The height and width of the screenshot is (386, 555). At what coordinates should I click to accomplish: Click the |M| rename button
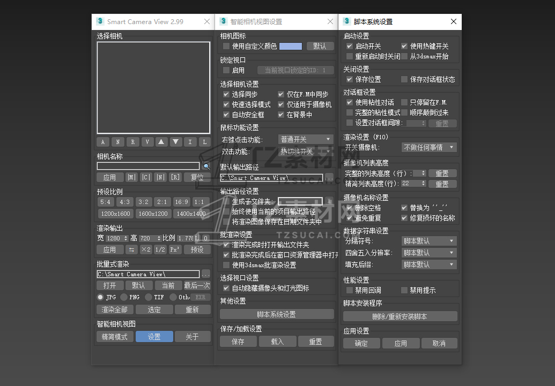tap(132, 177)
